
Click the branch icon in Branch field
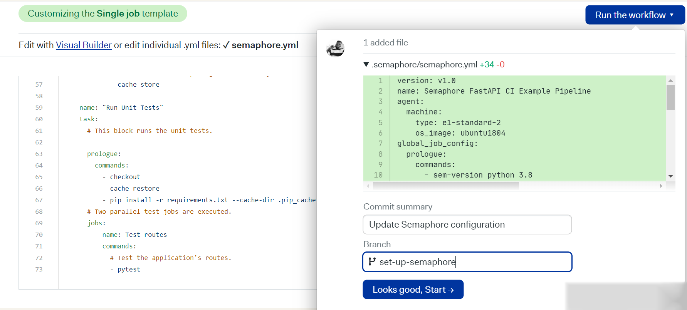tap(372, 262)
